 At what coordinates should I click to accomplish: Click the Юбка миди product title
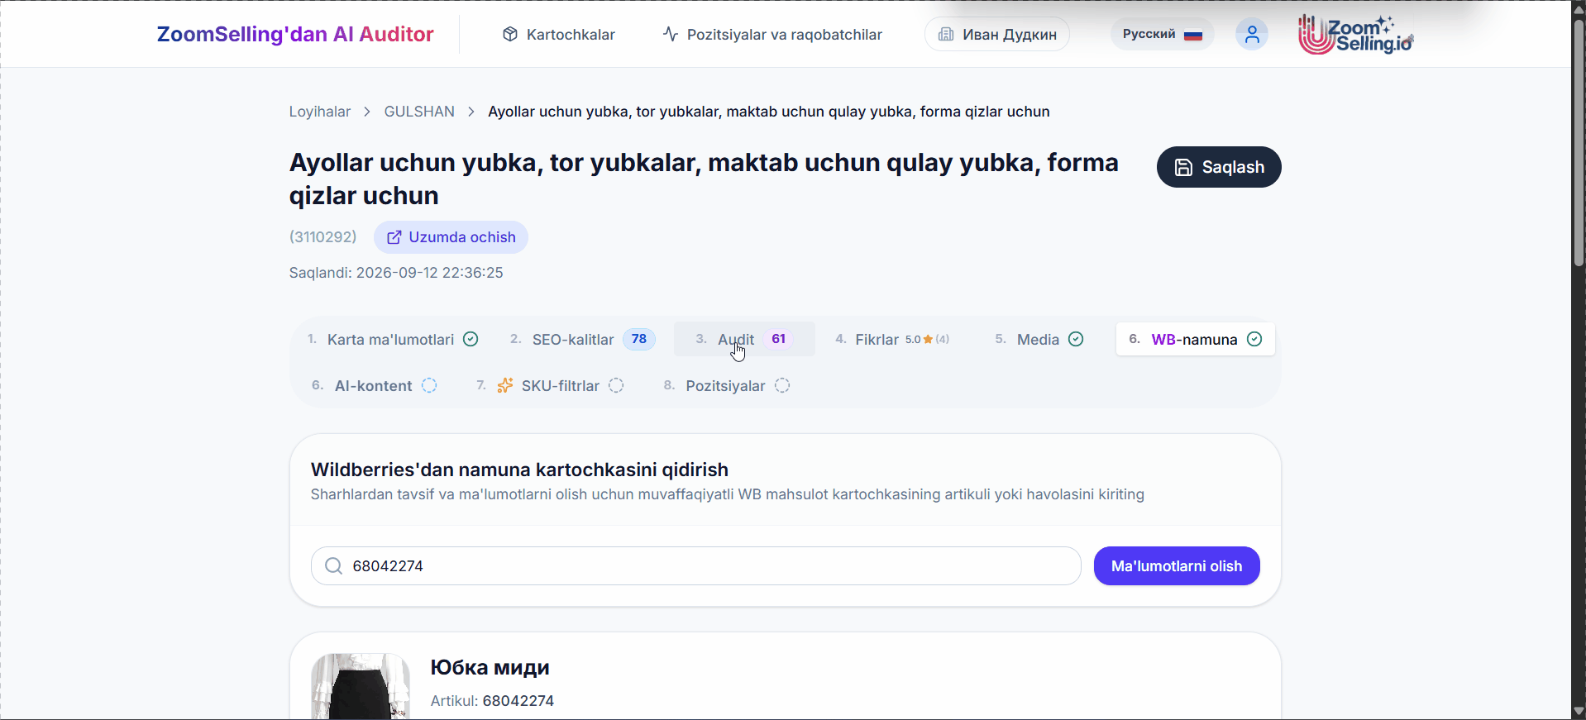tap(490, 667)
